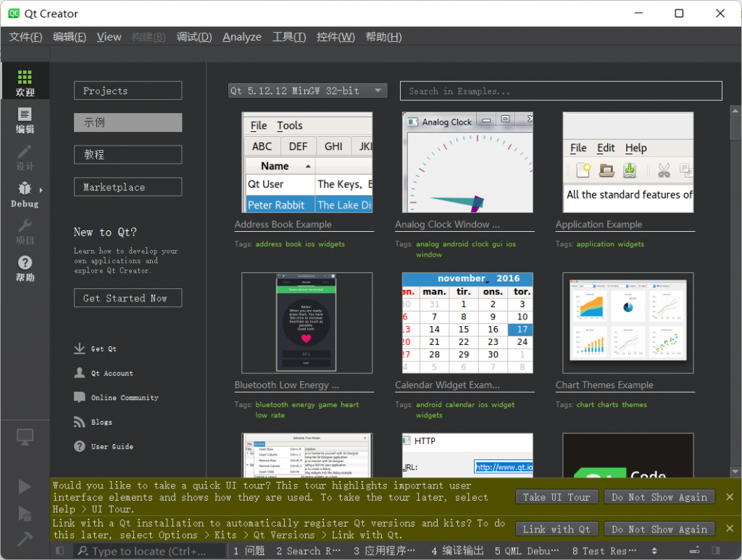Click the Qt Account person icon
Image resolution: width=742 pixels, height=560 pixels.
[80, 372]
